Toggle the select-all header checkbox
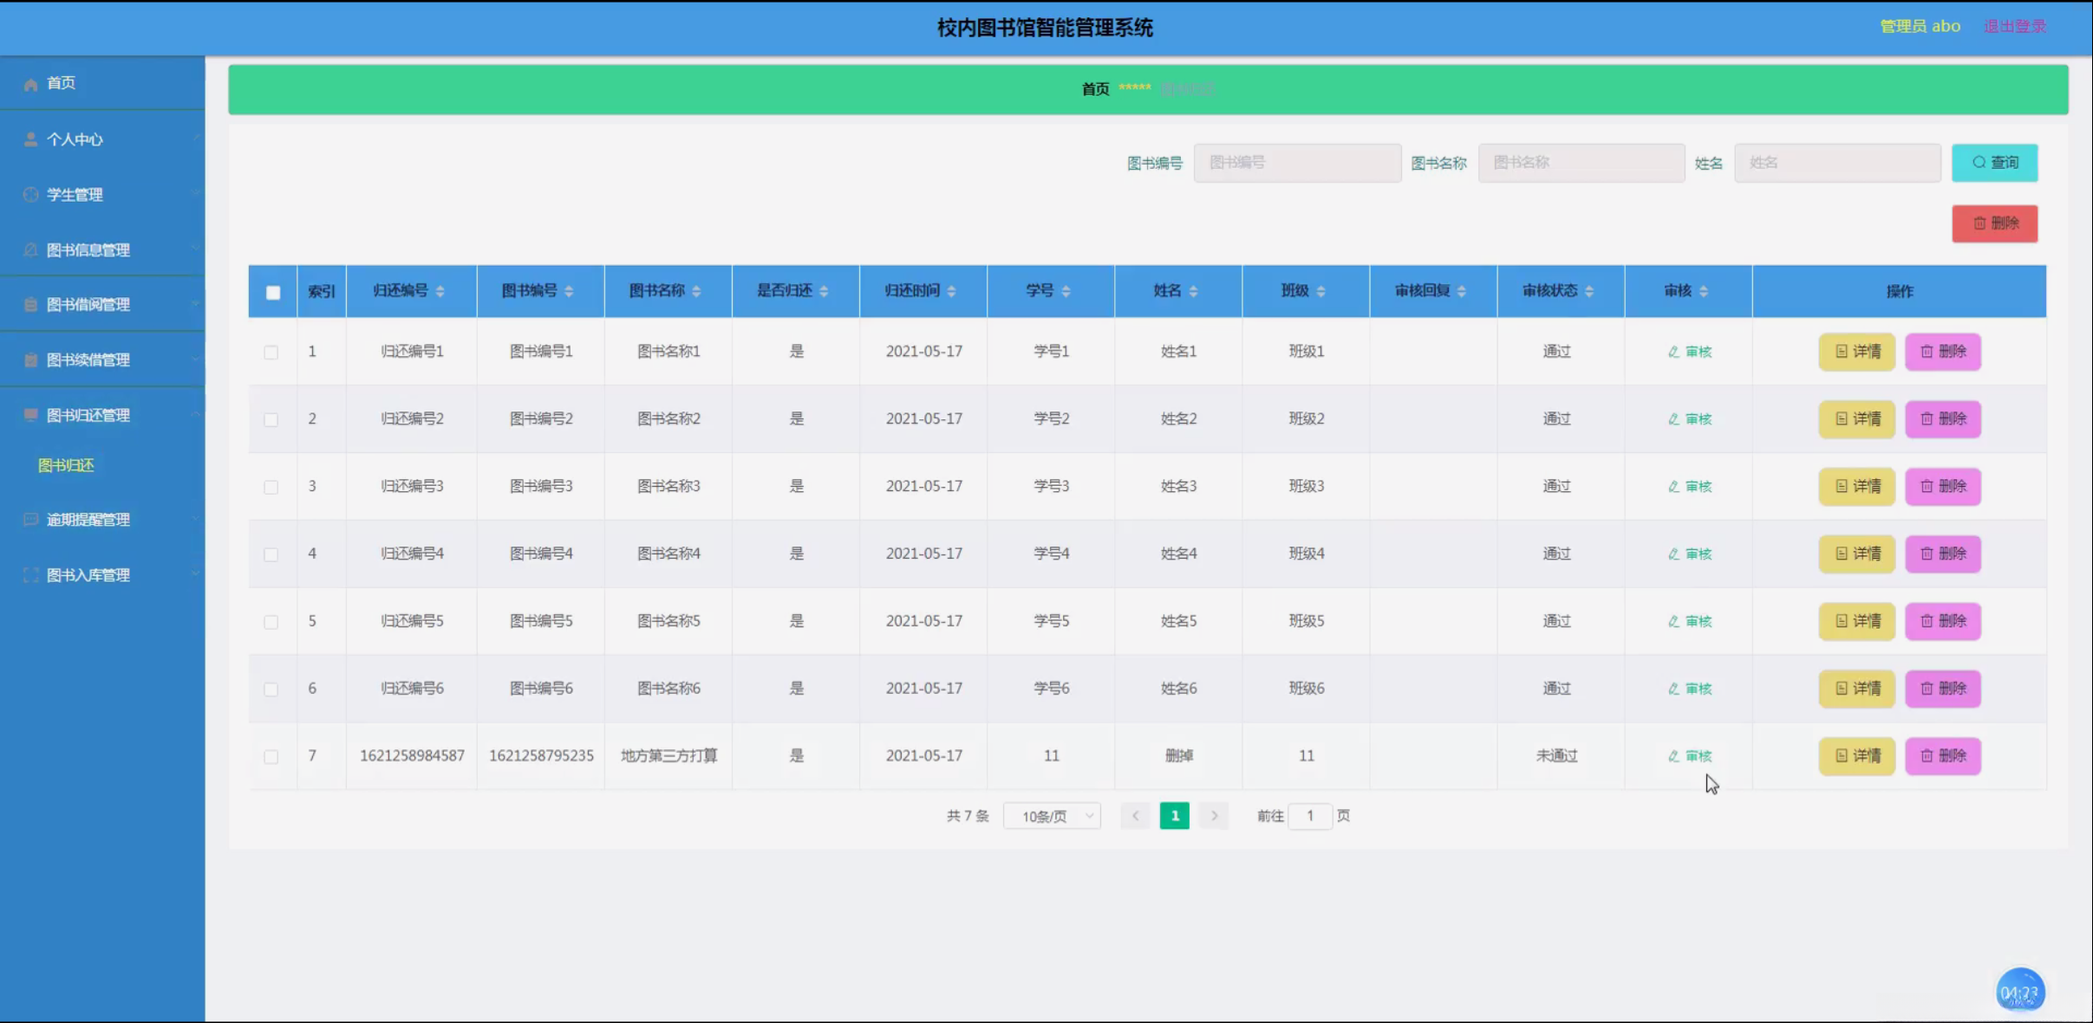Viewport: 2093px width, 1023px height. click(273, 292)
